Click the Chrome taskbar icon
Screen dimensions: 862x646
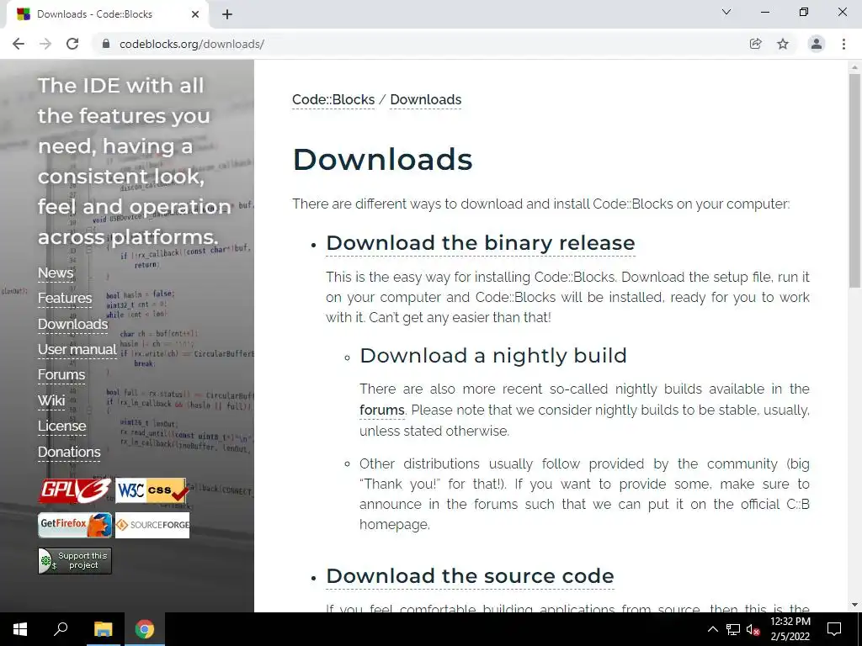coord(145,629)
